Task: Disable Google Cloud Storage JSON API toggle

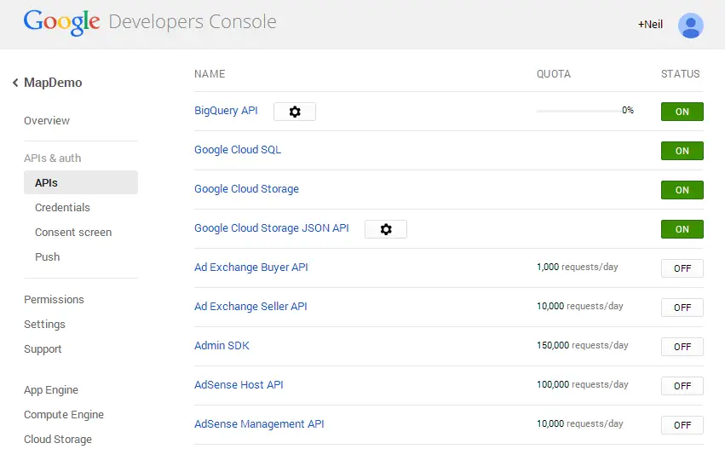Action: 682,229
